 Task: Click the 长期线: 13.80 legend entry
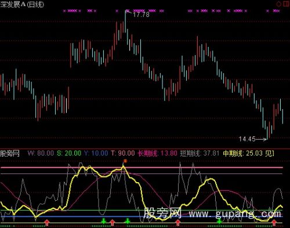tap(157, 153)
